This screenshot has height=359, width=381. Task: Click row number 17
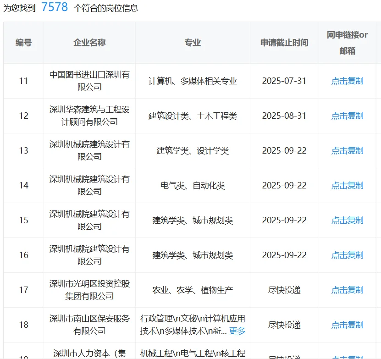point(23,290)
